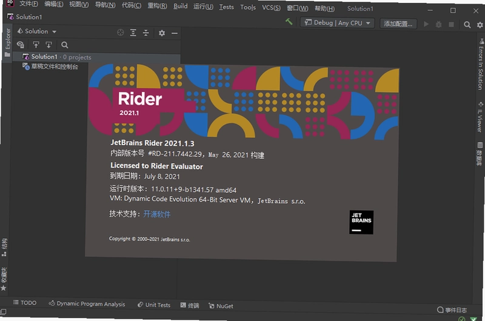
Task: Open the 帮助(H) menu
Action: click(x=324, y=8)
